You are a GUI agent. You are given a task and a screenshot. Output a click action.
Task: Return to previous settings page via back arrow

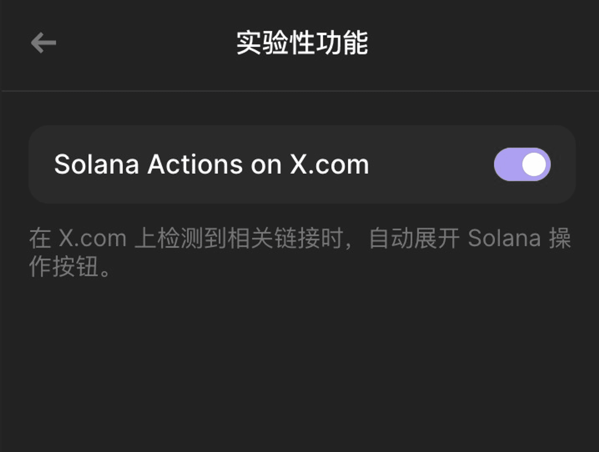(x=43, y=43)
